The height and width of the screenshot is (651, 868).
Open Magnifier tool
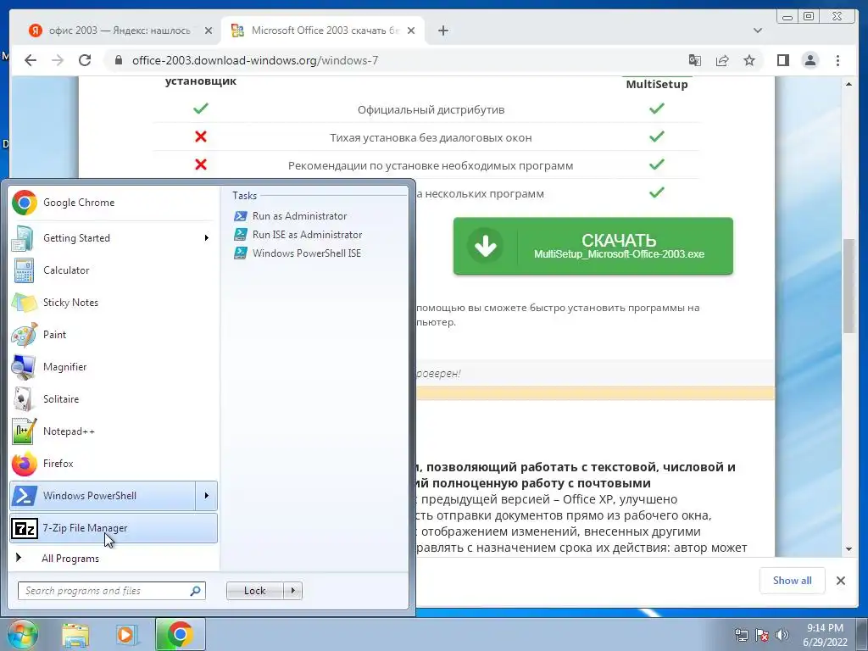[x=113, y=366]
